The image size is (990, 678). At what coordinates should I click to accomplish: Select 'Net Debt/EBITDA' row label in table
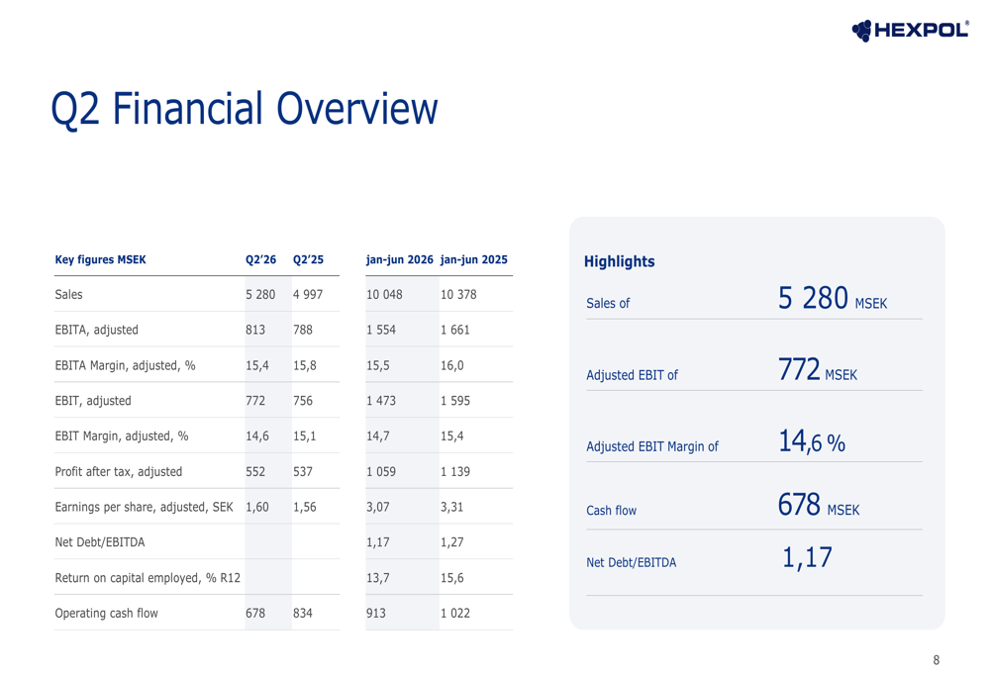point(100,542)
